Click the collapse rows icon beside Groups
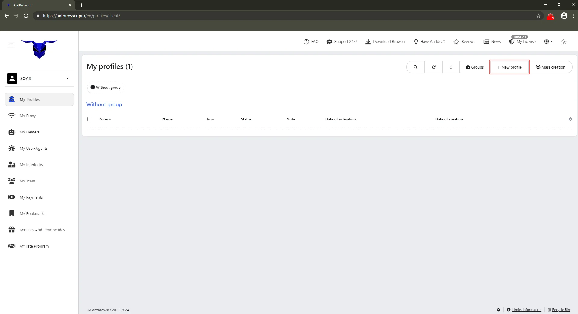 [x=451, y=67]
